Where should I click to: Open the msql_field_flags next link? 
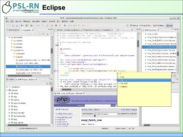[x=129, y=110]
